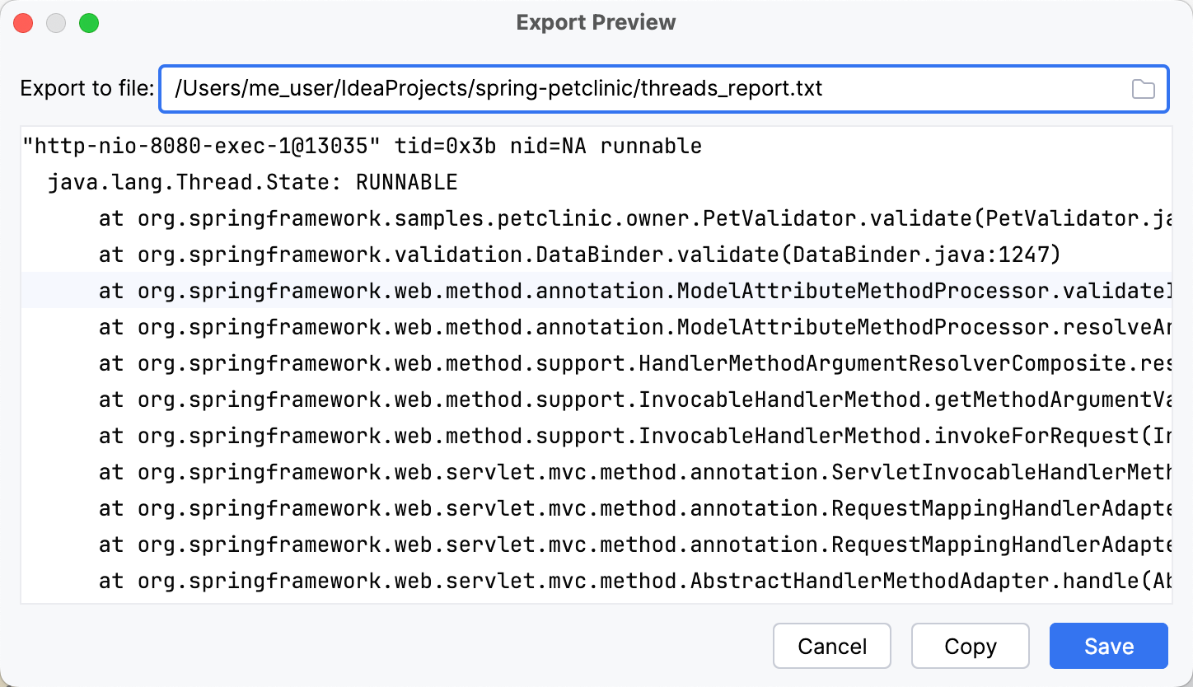This screenshot has width=1193, height=687.
Task: Click the red close traffic light button
Action: click(x=23, y=23)
